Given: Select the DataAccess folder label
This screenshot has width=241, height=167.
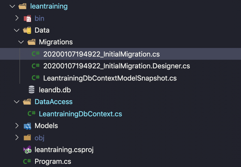Looking at the screenshot, I should [53, 102].
